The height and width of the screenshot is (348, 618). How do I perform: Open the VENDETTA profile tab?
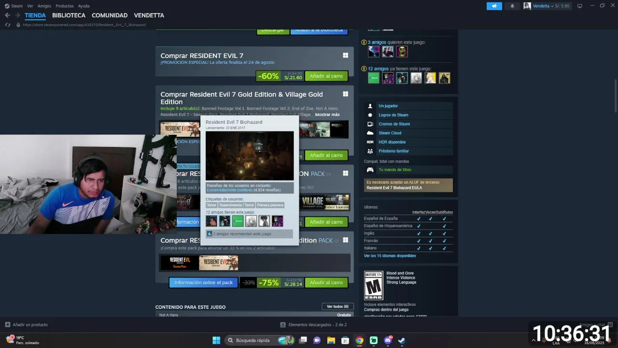tap(149, 15)
